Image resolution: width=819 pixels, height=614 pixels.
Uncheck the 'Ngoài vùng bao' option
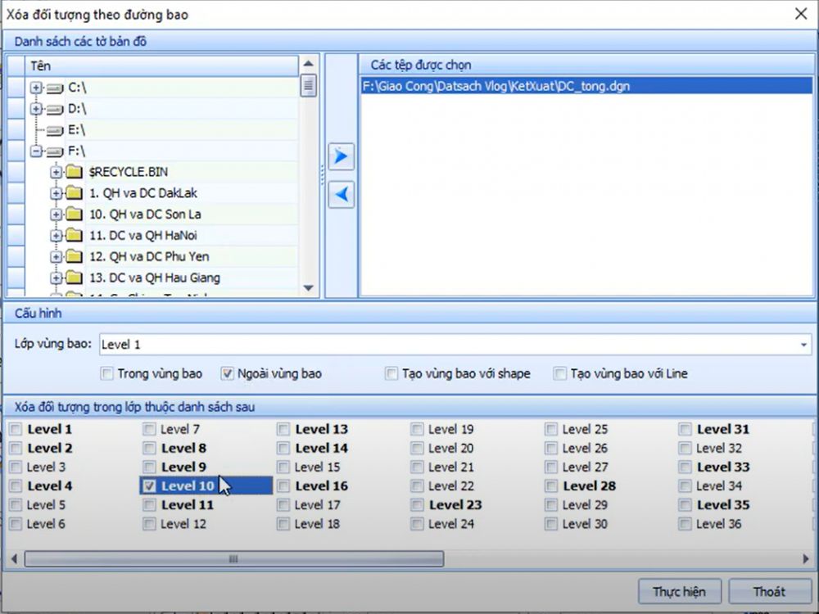point(227,372)
